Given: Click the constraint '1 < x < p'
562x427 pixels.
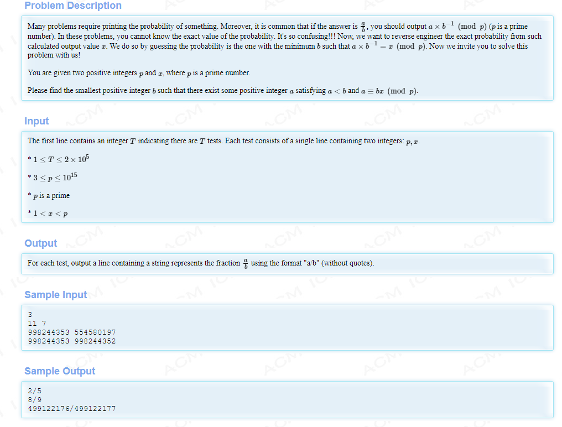Looking at the screenshot, I should [48, 213].
